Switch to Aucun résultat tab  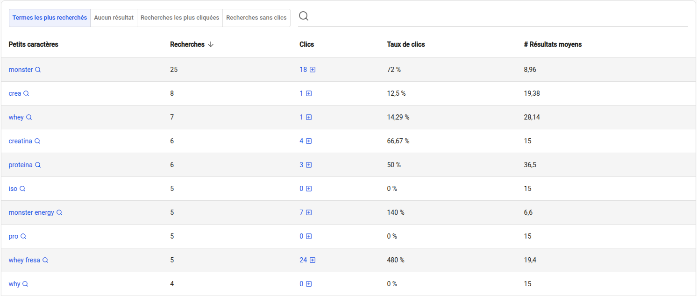pyautogui.click(x=114, y=18)
